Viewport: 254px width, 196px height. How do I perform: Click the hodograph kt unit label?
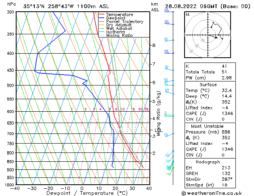click(x=188, y=15)
